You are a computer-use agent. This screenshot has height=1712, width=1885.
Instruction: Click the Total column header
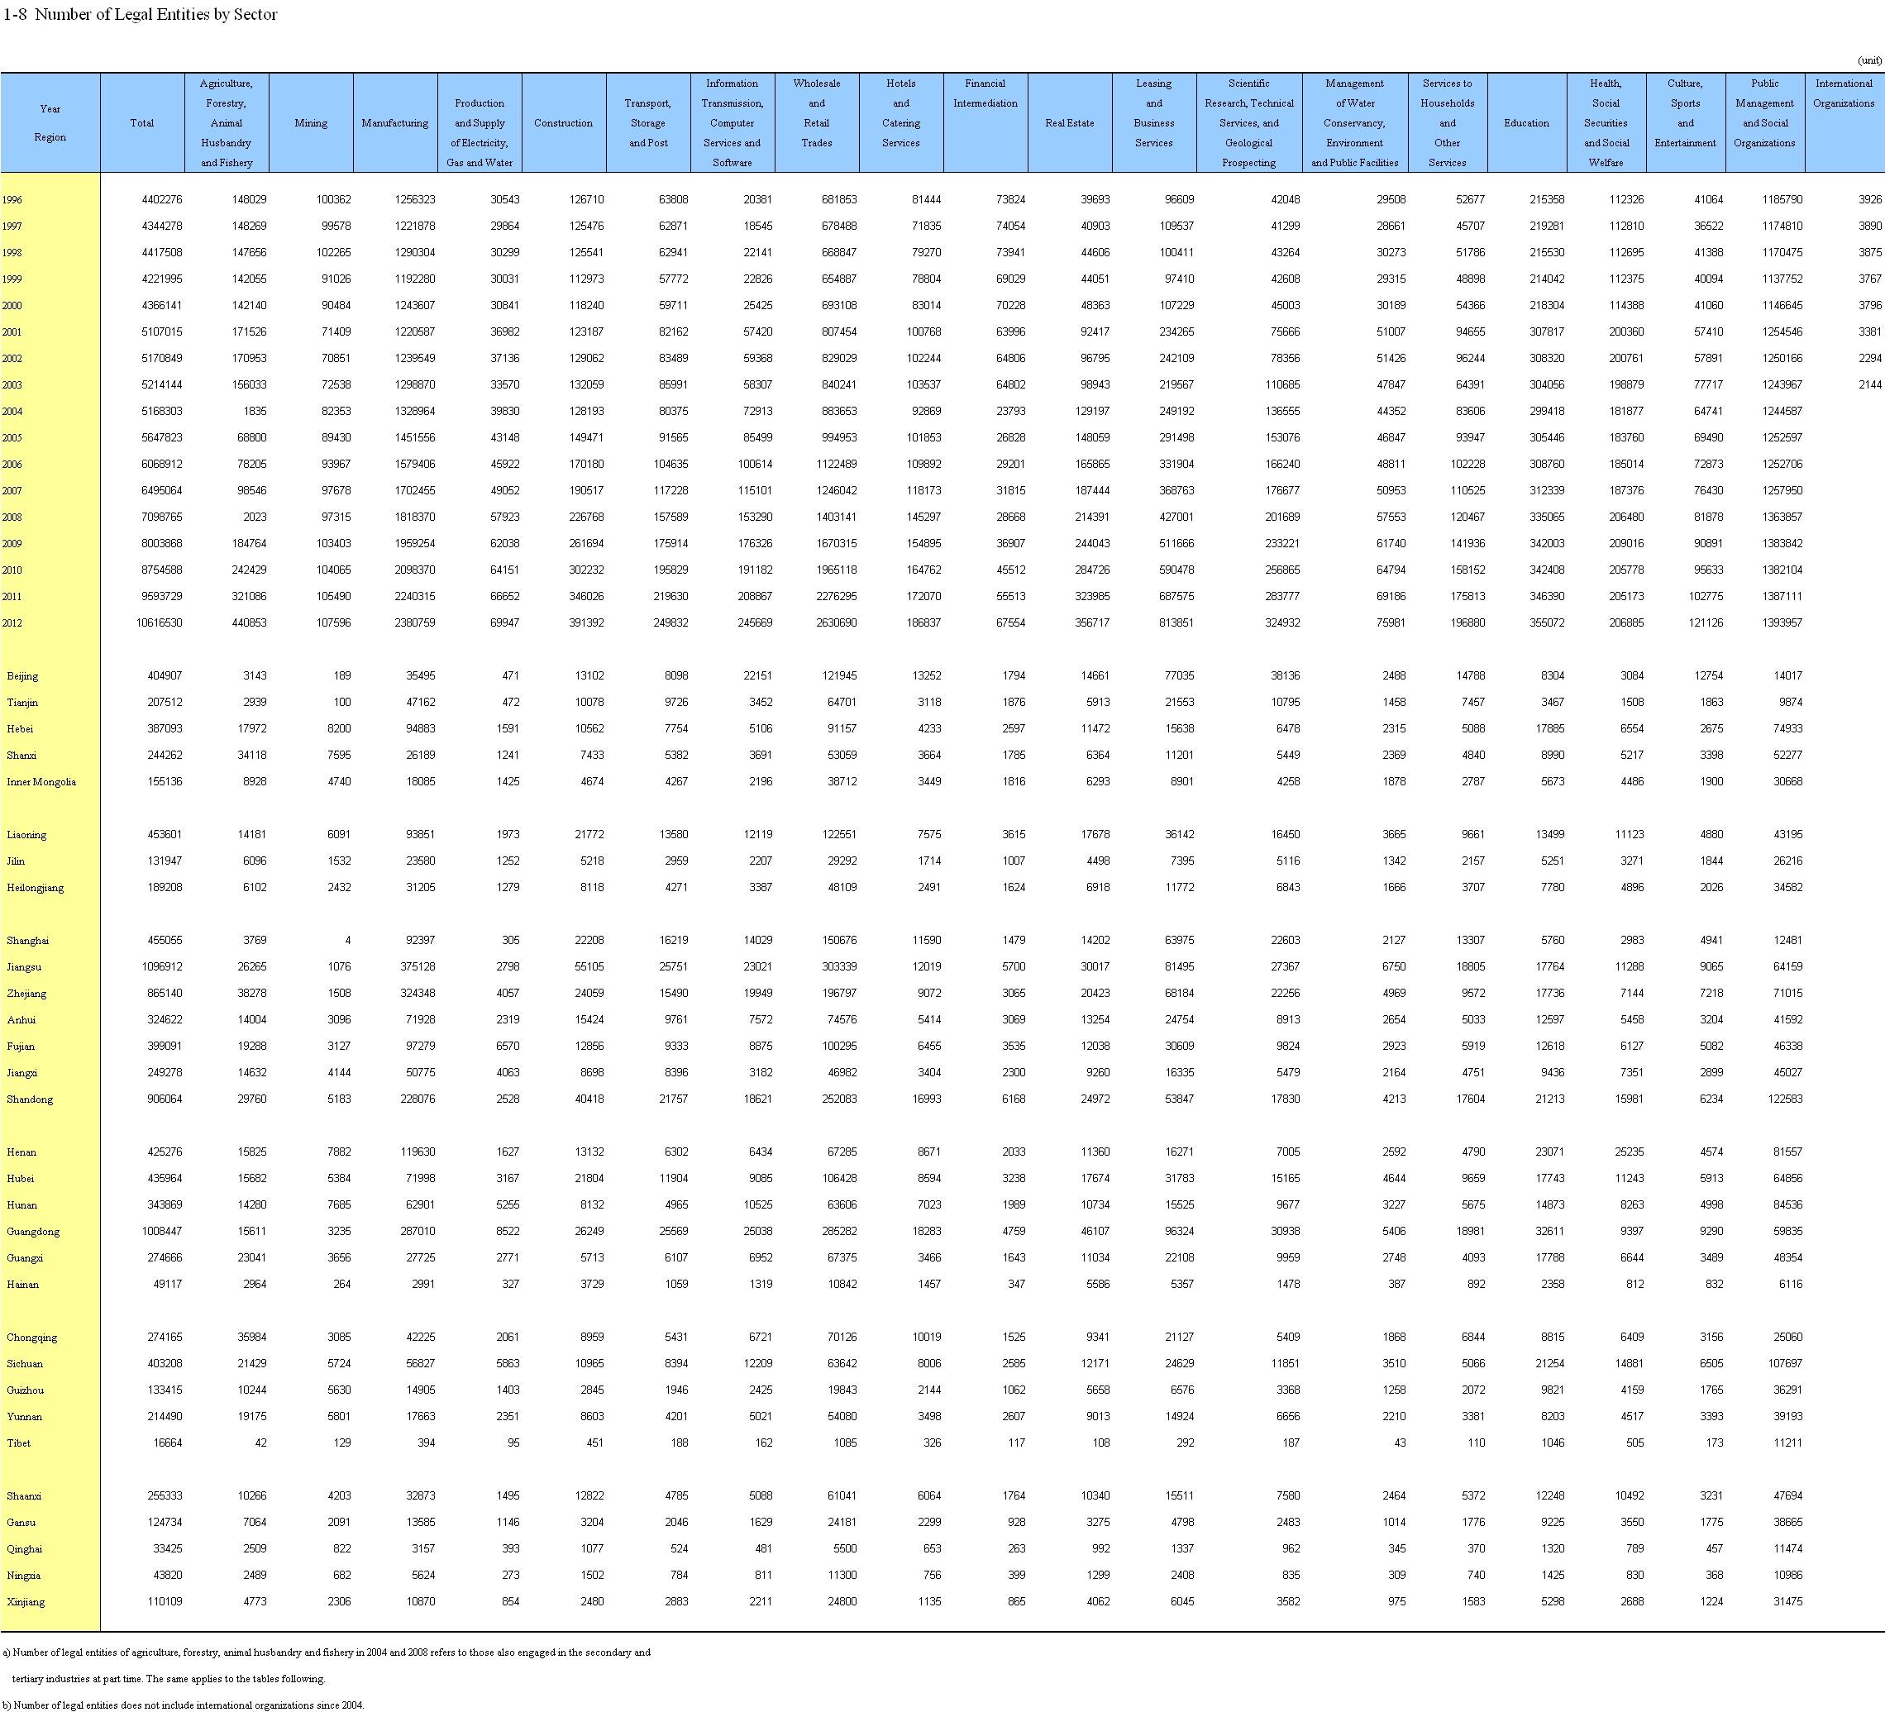(142, 122)
